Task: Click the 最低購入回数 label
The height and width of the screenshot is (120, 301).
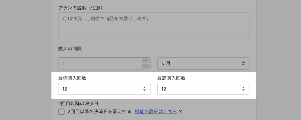Action: click(x=72, y=78)
